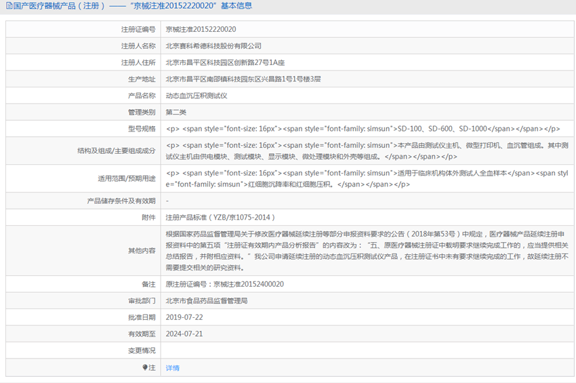Select the 有效期至 label
Screen dimensions: 576x383
pyautogui.click(x=142, y=334)
